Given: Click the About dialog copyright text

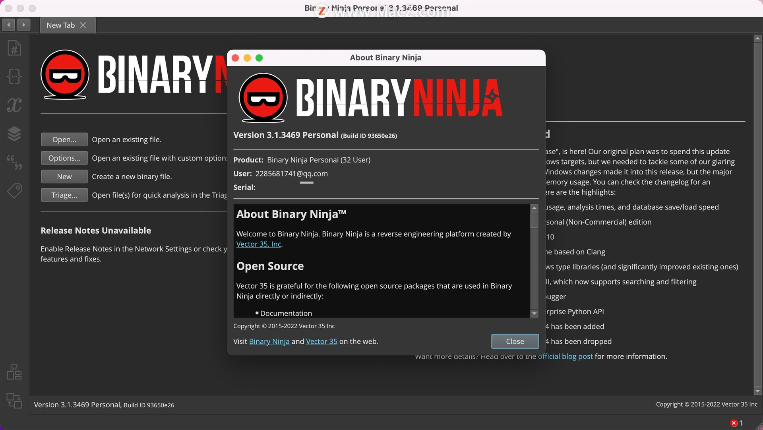Looking at the screenshot, I should [x=284, y=326].
